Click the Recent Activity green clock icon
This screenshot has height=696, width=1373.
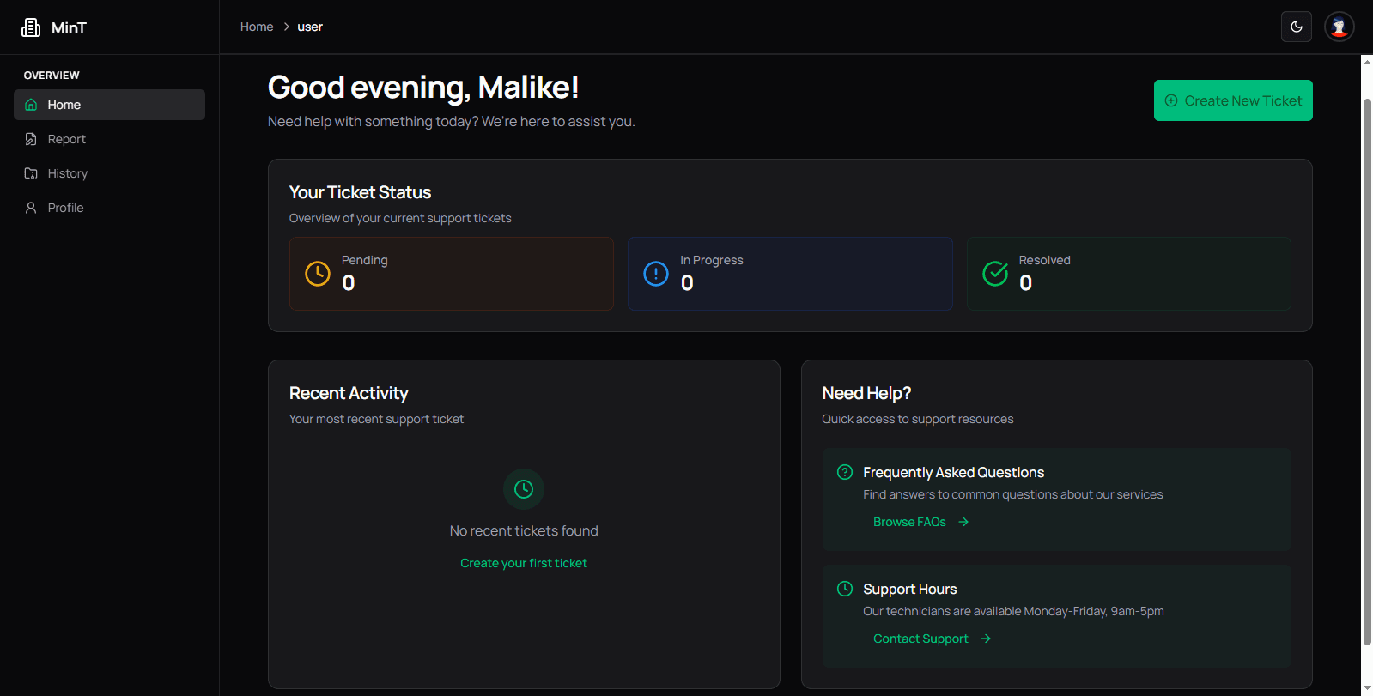click(x=524, y=489)
